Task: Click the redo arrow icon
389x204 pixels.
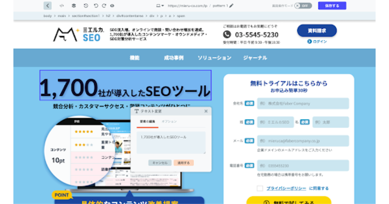Action: click(104, 6)
